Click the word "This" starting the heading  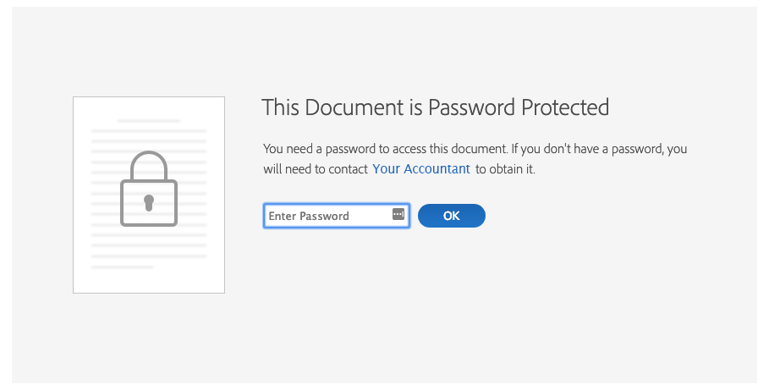pos(280,107)
